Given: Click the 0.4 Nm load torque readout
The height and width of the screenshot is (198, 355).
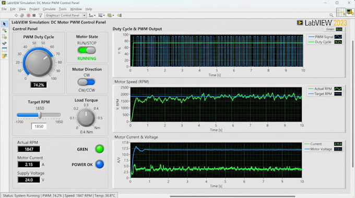Looking at the screenshot, I should [86, 132].
